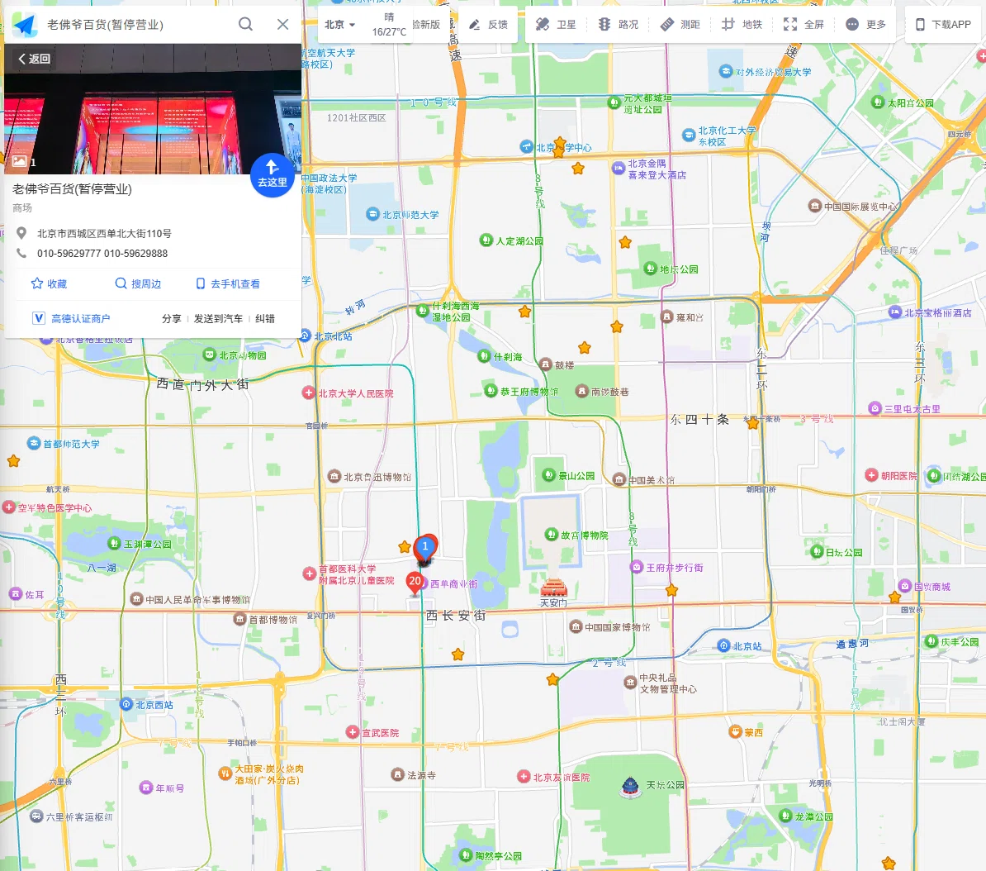
Task: Click the 对外经济贸易大学 university icon
Action: tap(727, 71)
